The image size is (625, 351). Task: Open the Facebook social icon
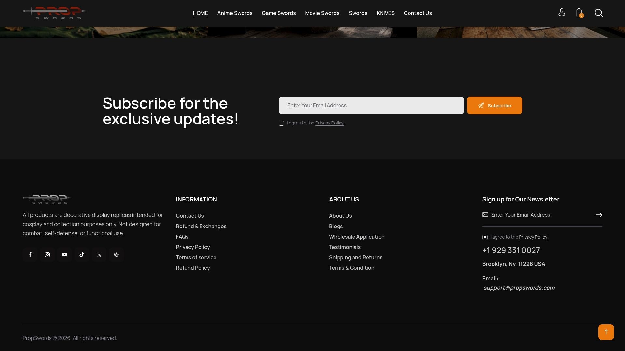point(30,254)
